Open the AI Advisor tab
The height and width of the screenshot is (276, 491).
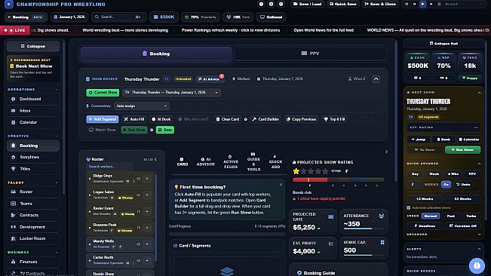click(205, 162)
